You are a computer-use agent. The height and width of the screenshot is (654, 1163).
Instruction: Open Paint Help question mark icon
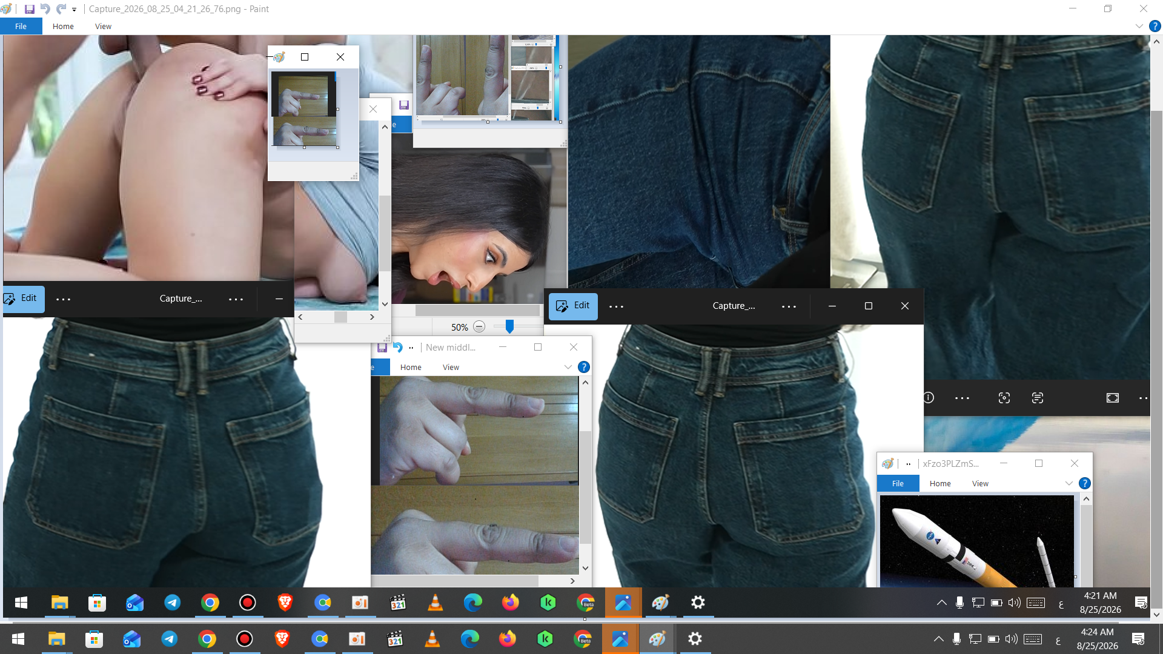pyautogui.click(x=1155, y=26)
